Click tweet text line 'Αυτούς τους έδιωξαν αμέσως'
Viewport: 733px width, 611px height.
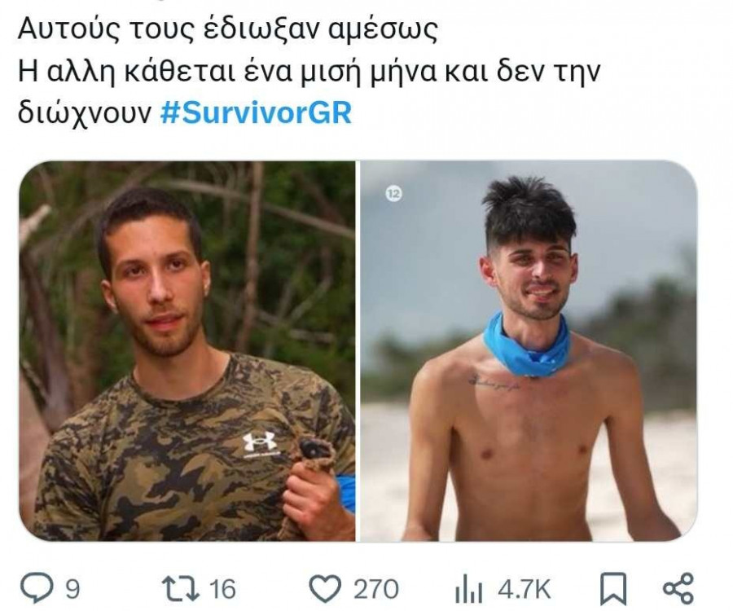(x=228, y=30)
